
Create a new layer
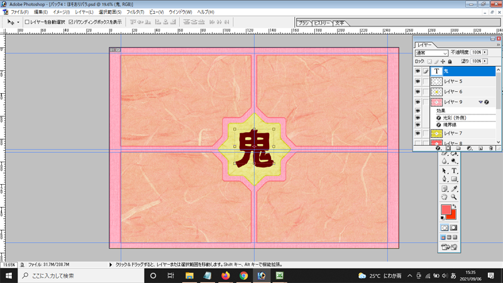(x=480, y=148)
